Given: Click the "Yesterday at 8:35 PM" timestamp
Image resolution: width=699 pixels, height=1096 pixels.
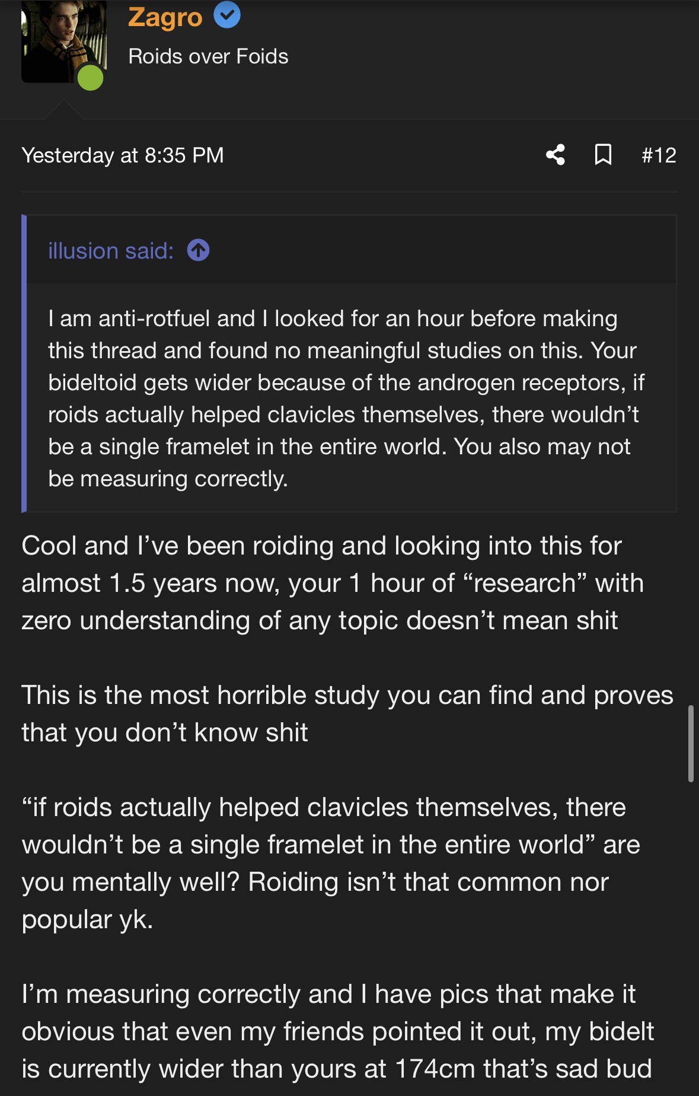Looking at the screenshot, I should click(123, 155).
